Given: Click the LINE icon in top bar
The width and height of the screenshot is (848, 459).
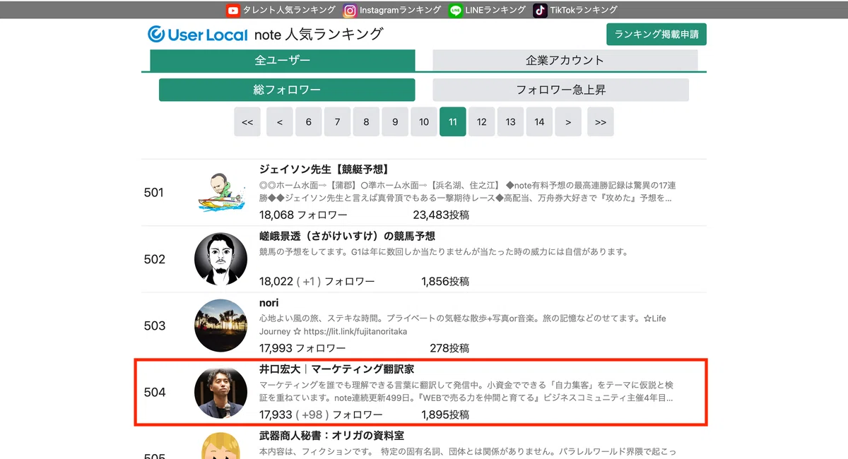Looking at the screenshot, I should pos(456,10).
